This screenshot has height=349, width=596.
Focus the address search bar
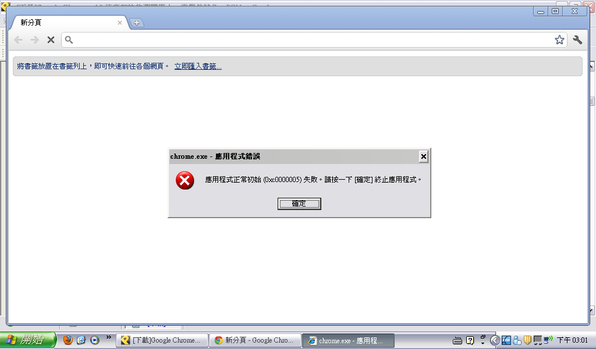pyautogui.click(x=314, y=40)
